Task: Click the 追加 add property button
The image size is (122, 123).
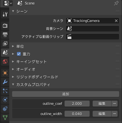Action: [x=66, y=94]
